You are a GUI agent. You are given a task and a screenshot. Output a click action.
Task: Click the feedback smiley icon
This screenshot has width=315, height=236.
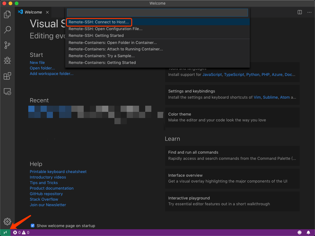300,233
